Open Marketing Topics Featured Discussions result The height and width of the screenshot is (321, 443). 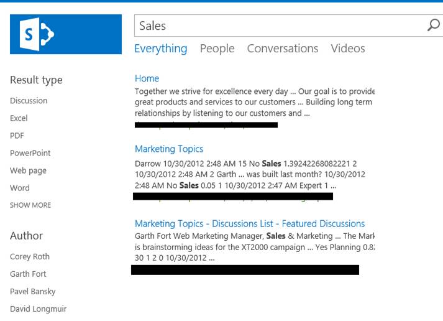(x=249, y=223)
